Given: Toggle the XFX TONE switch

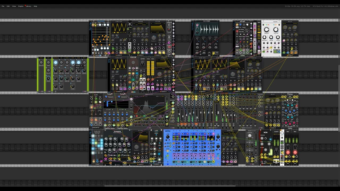Looking at the screenshot, I should point(160,144).
